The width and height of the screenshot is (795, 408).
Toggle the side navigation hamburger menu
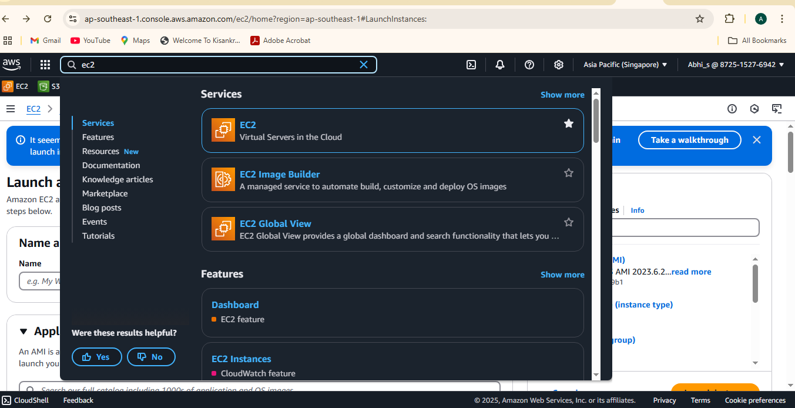(x=11, y=109)
